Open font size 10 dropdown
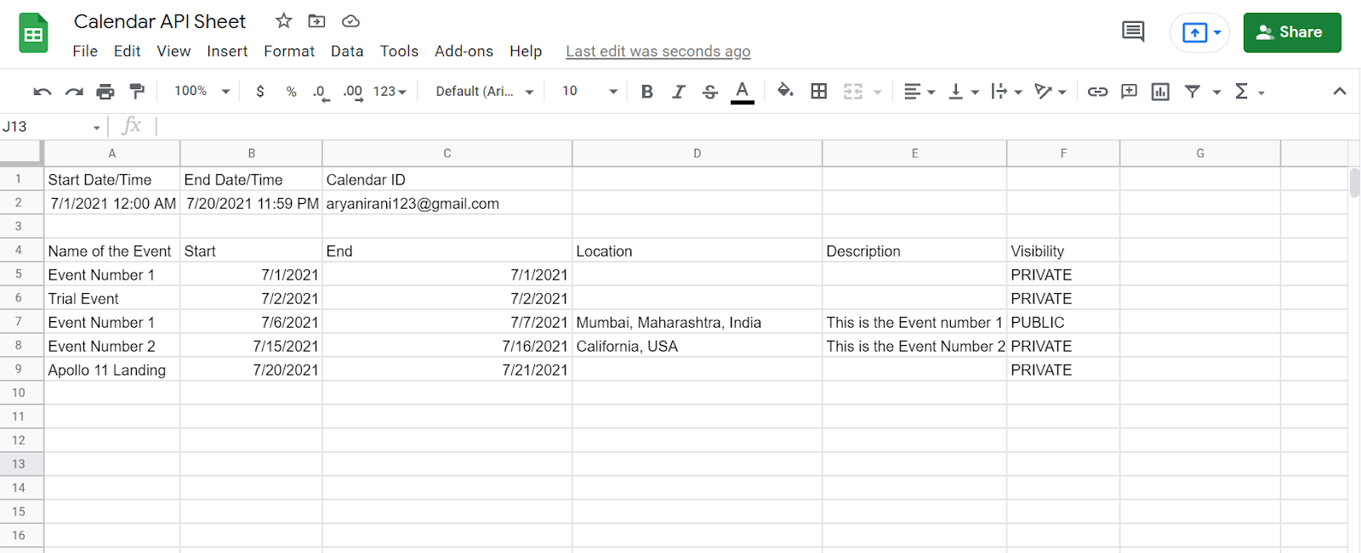The image size is (1361, 553). tap(589, 92)
